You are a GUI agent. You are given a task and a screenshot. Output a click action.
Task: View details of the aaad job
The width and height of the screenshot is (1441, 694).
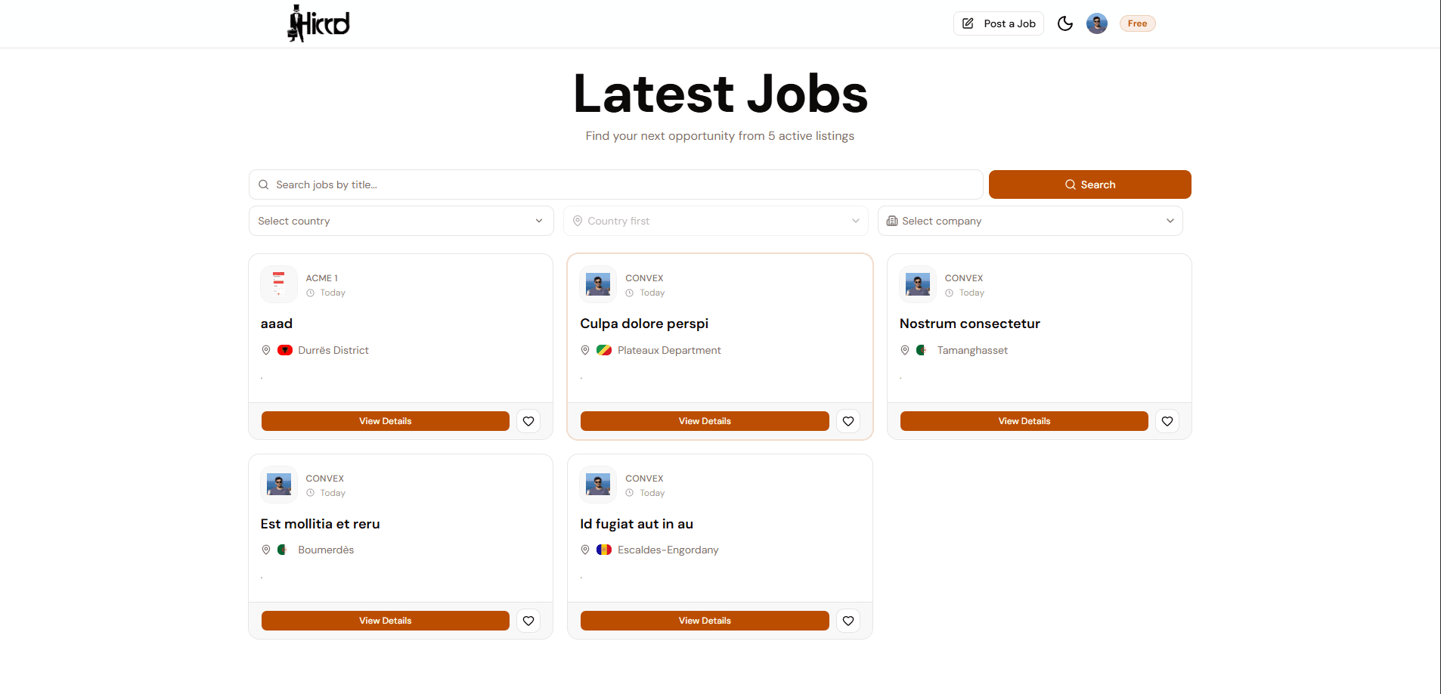point(386,421)
